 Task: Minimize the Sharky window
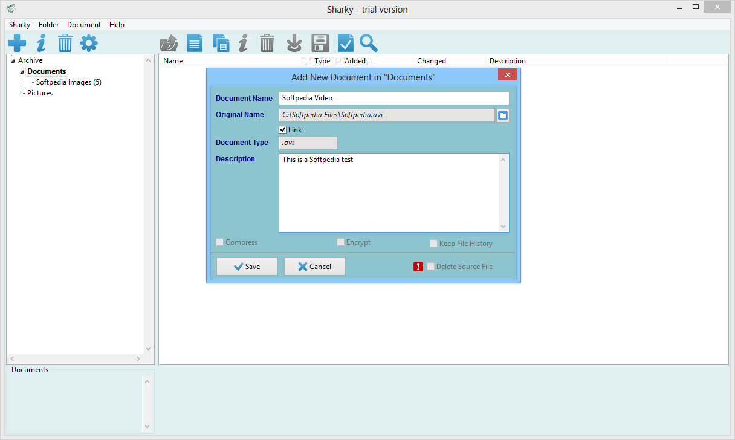tap(679, 7)
